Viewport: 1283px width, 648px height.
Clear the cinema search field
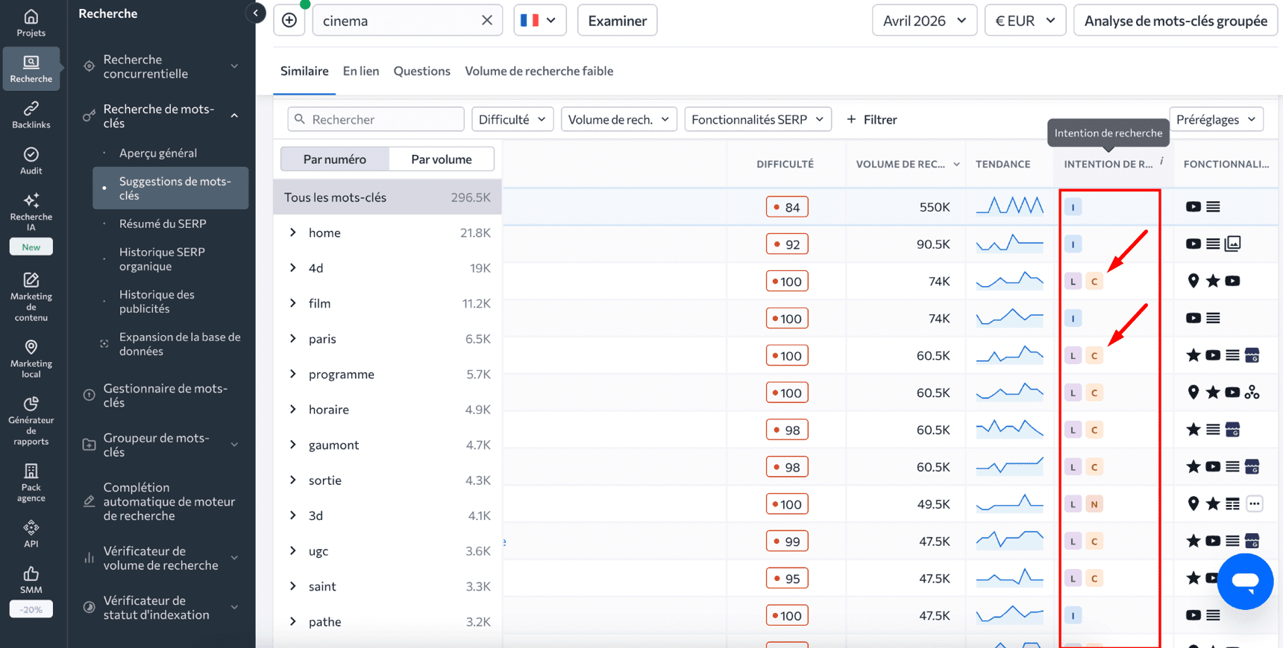487,20
